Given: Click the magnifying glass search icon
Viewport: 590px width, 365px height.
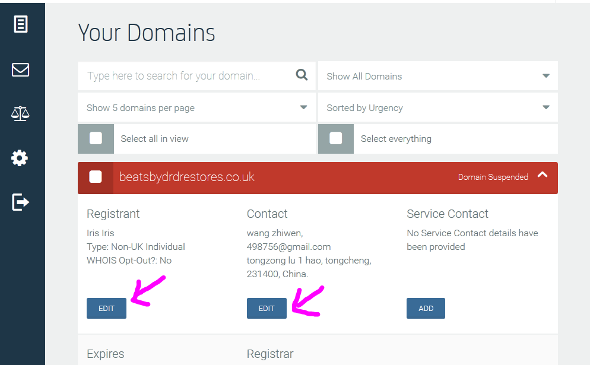Looking at the screenshot, I should 302,75.
